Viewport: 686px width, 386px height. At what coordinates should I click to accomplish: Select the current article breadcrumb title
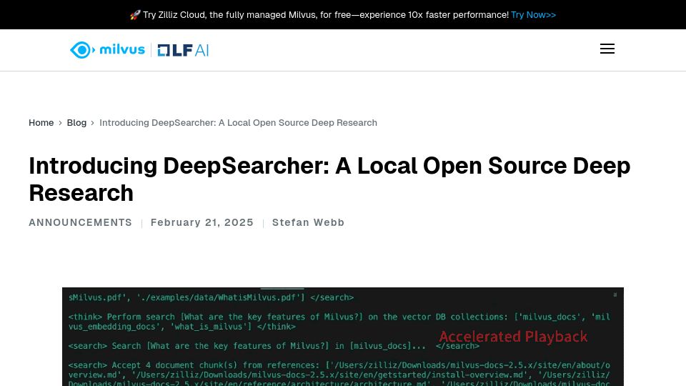point(238,122)
